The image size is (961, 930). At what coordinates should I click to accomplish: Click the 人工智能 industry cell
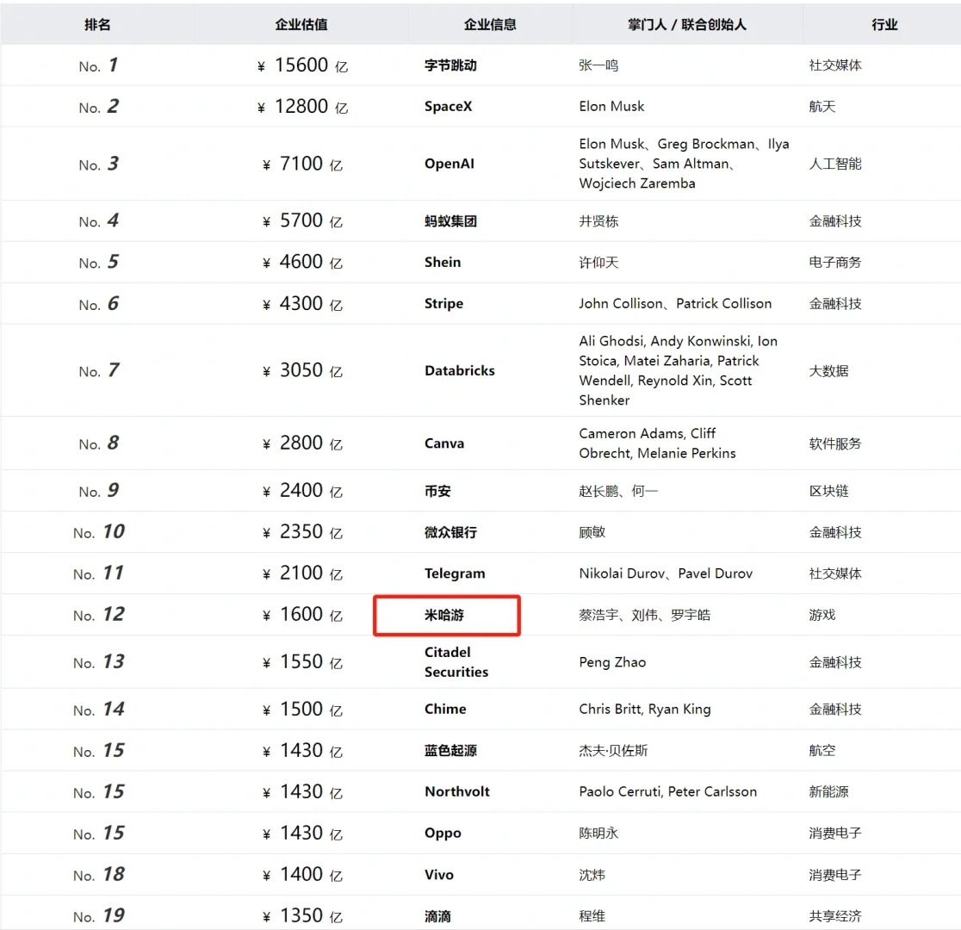click(x=834, y=164)
